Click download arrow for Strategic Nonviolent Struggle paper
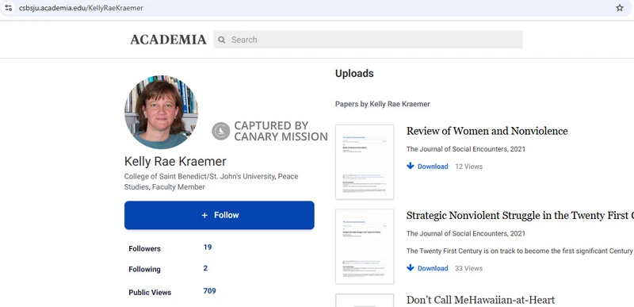 [x=411, y=268]
